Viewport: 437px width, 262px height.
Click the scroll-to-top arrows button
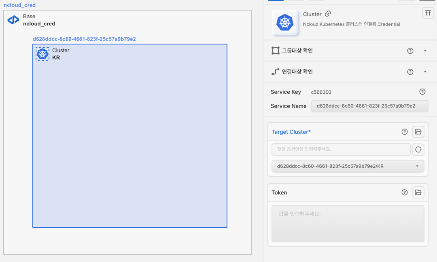428,13
